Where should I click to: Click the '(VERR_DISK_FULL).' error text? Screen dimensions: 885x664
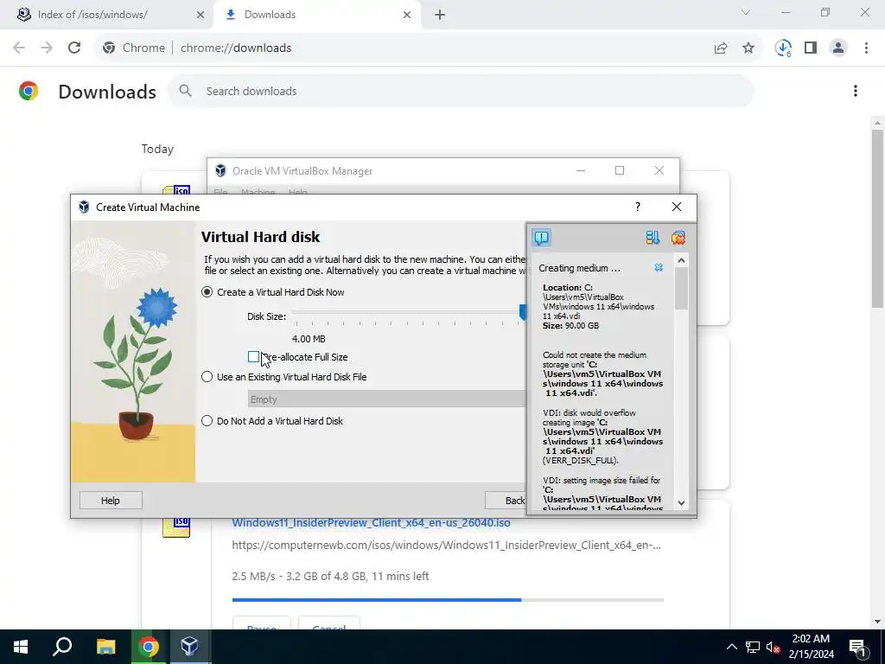click(581, 460)
